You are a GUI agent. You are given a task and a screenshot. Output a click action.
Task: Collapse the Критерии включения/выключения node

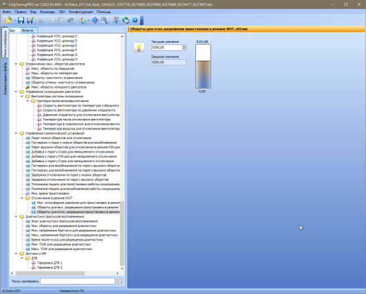pyautogui.click(x=28, y=101)
